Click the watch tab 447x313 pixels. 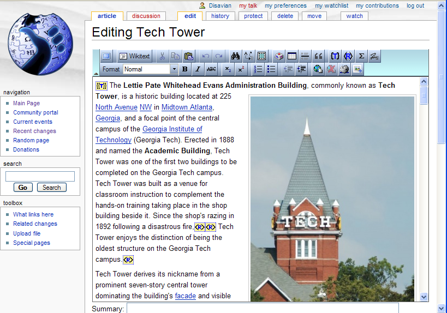pos(355,16)
